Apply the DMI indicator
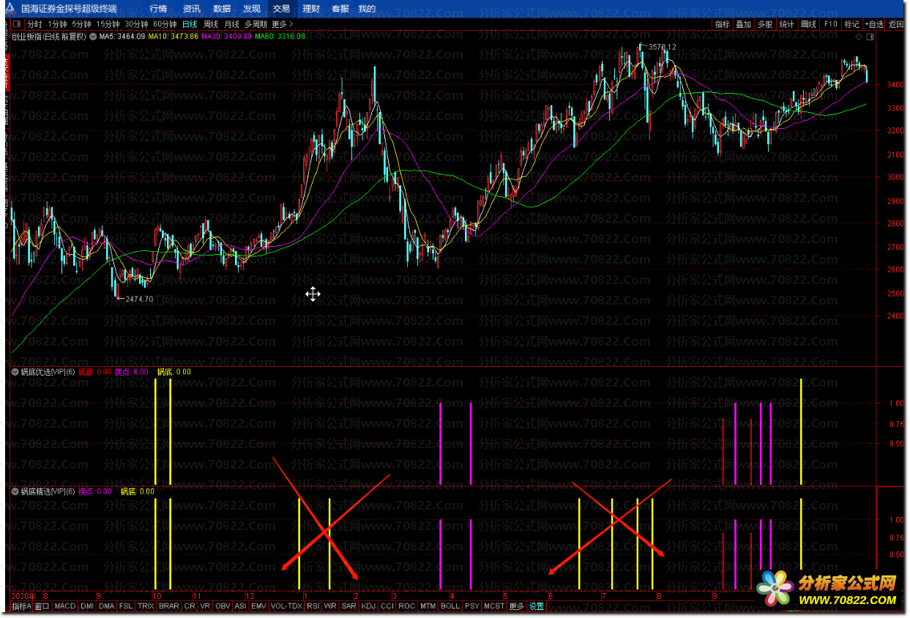The width and height of the screenshot is (910, 618). (88, 606)
